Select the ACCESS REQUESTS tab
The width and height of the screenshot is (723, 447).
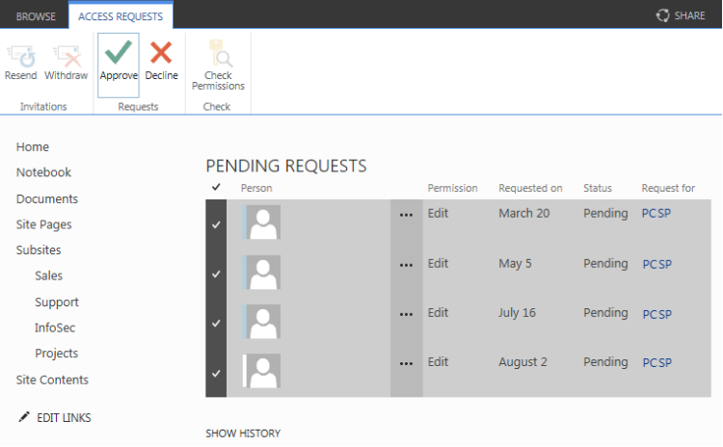tap(120, 16)
